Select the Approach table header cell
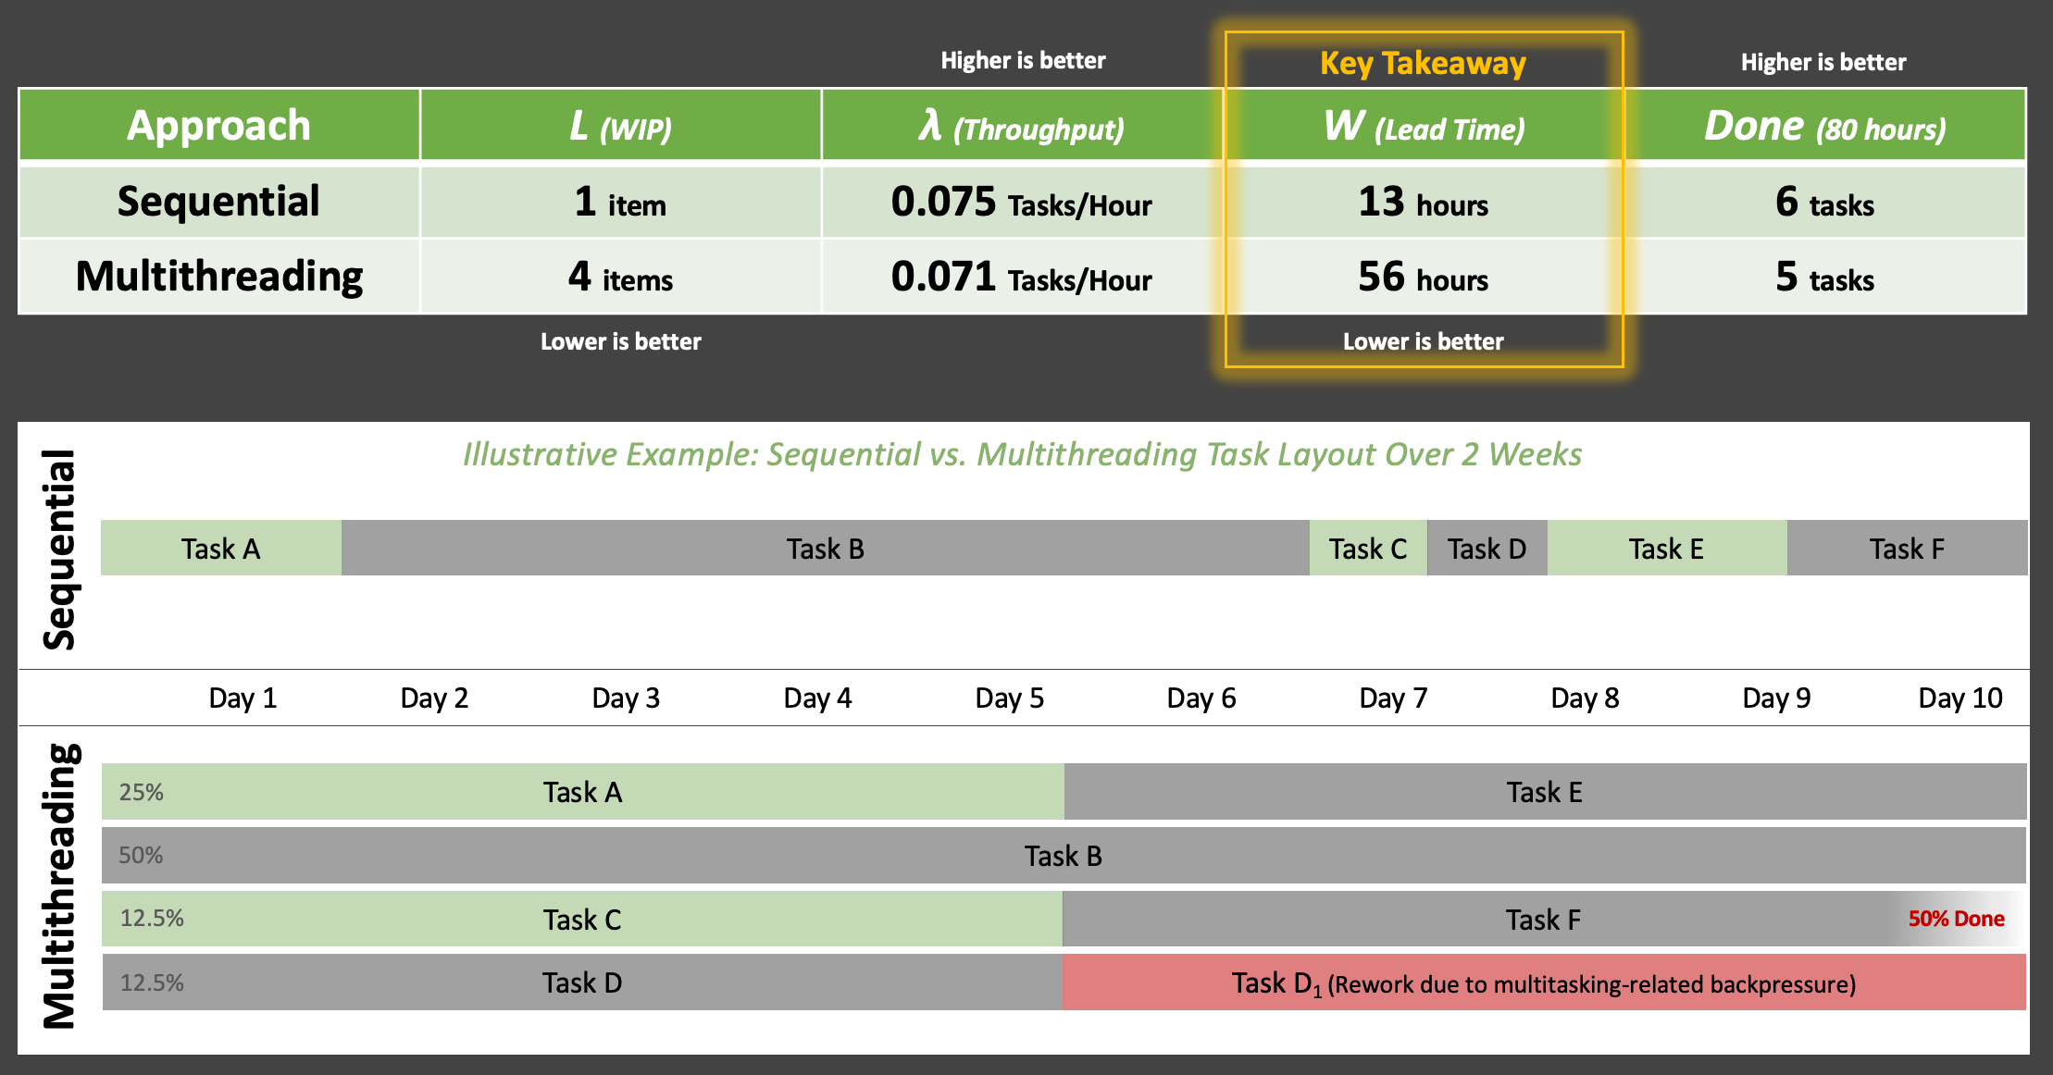This screenshot has height=1075, width=2053. [218, 126]
